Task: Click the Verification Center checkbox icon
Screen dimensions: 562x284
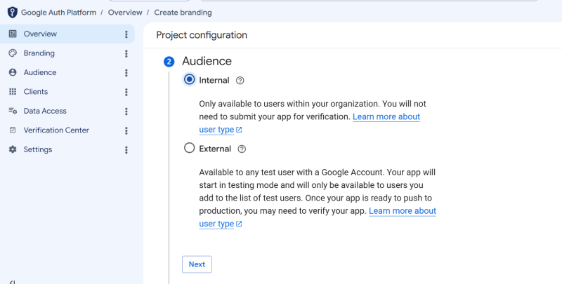Action: [13, 130]
